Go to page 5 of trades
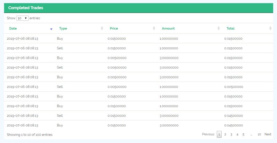Screen dimensions: 277x143 point(243,134)
